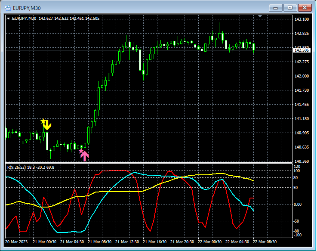
Task: Click the 22 Mar 04:30 time label
Action: tap(237, 242)
